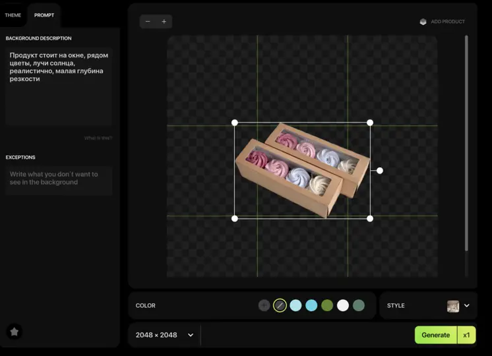Click the Add Product cube icon
Viewport: 492px width, 356px height.
coord(423,22)
